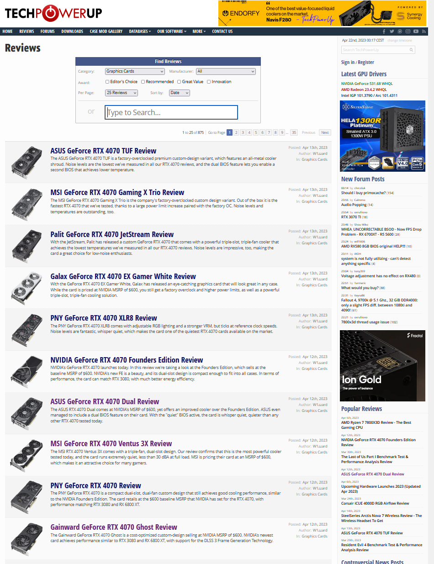This screenshot has height=564, width=434.
Task: Open Palit JetStream card thumbnail
Action: [x=26, y=246]
